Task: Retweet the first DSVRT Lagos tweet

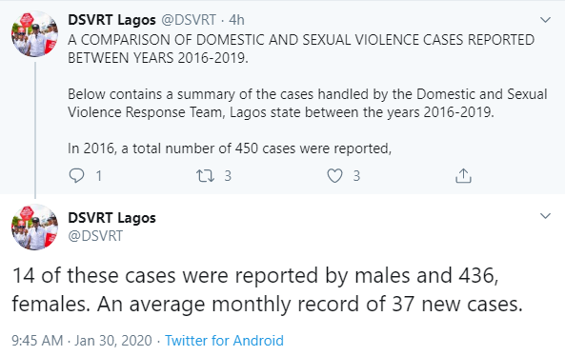Action: (205, 176)
